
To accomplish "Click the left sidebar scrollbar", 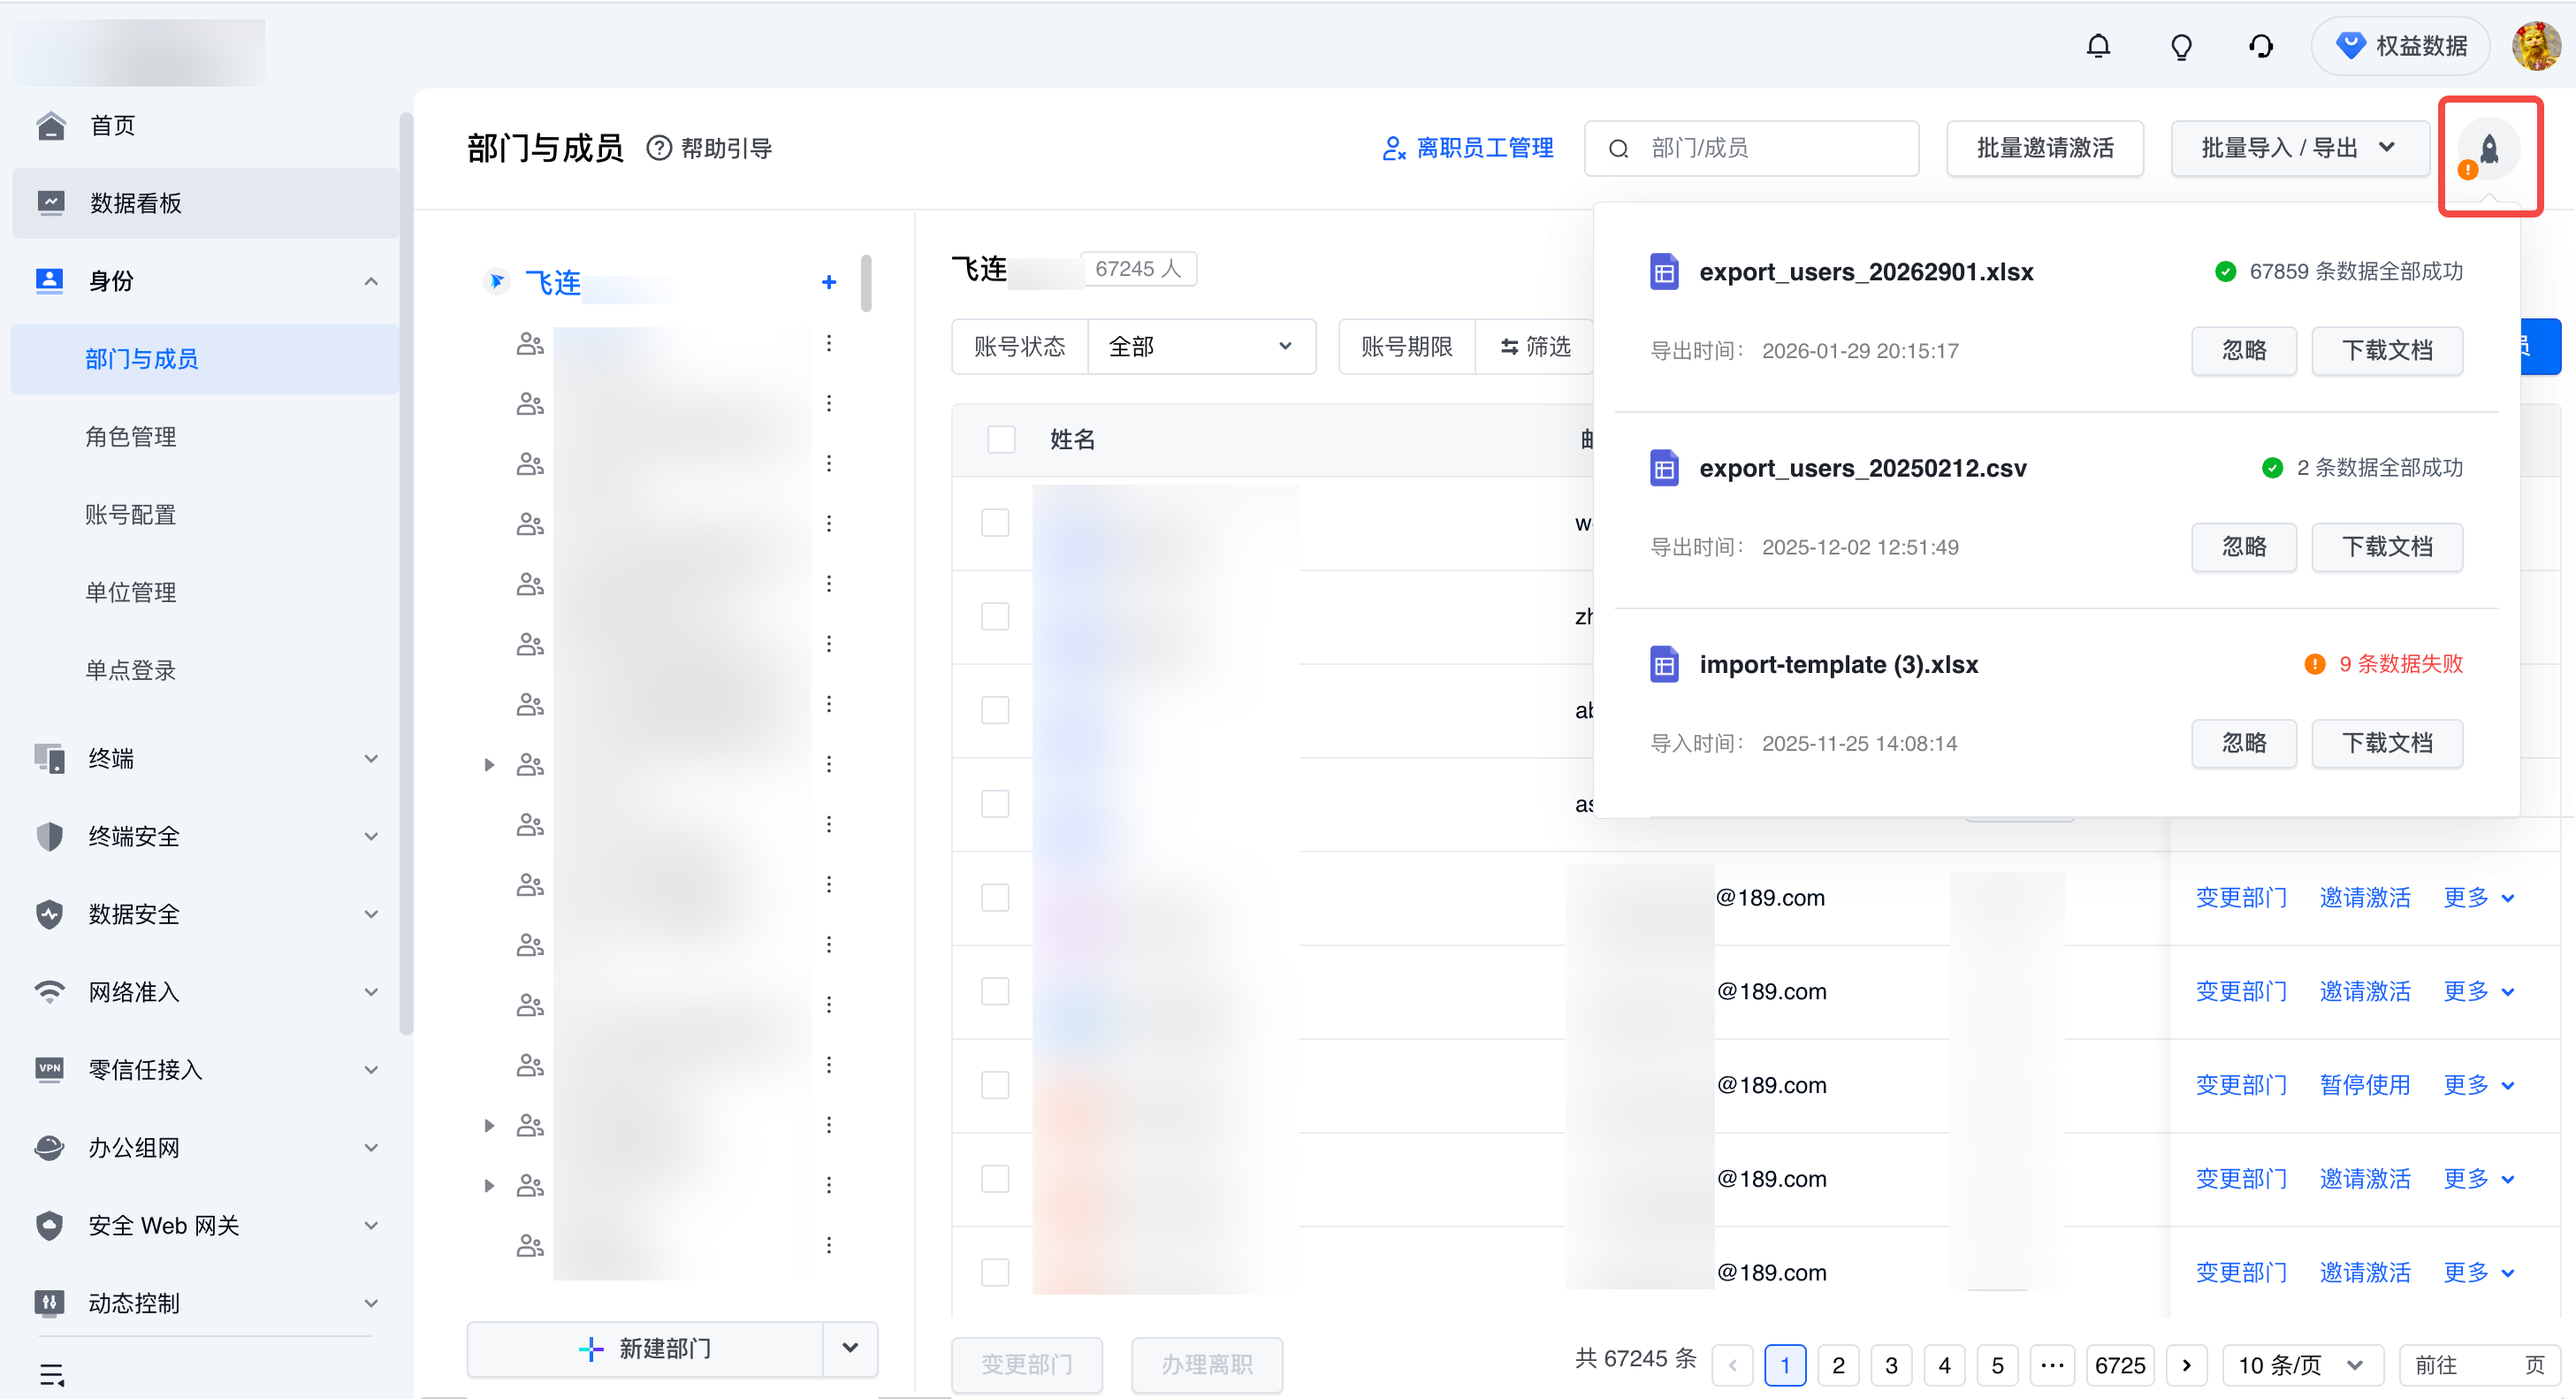I will point(406,575).
